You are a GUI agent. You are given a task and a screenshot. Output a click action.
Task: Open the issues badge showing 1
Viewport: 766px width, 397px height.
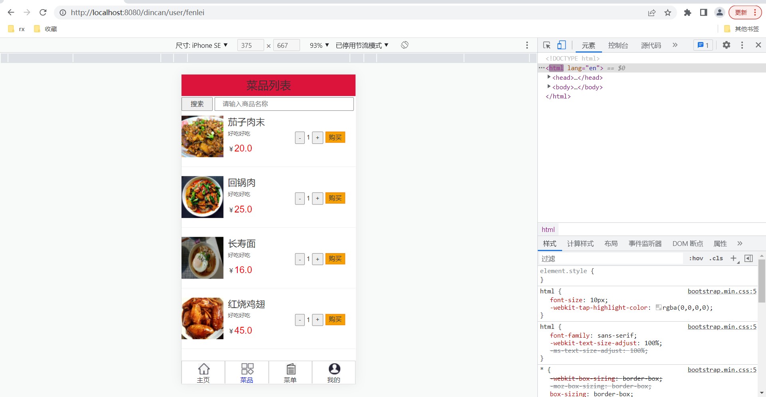coord(703,45)
